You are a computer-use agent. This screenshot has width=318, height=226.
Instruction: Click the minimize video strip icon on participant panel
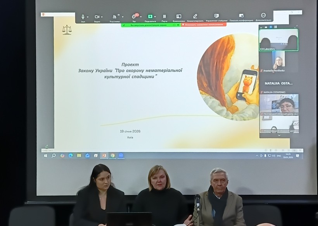(261, 27)
